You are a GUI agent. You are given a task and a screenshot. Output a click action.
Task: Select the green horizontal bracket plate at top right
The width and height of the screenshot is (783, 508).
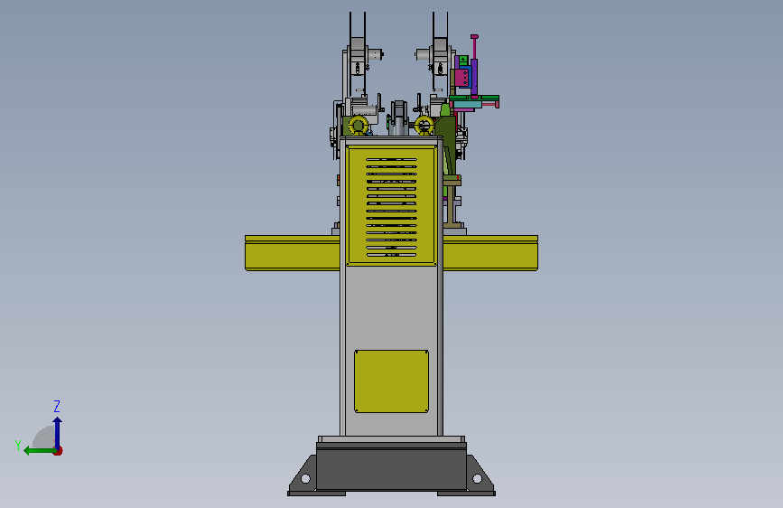pos(474,98)
